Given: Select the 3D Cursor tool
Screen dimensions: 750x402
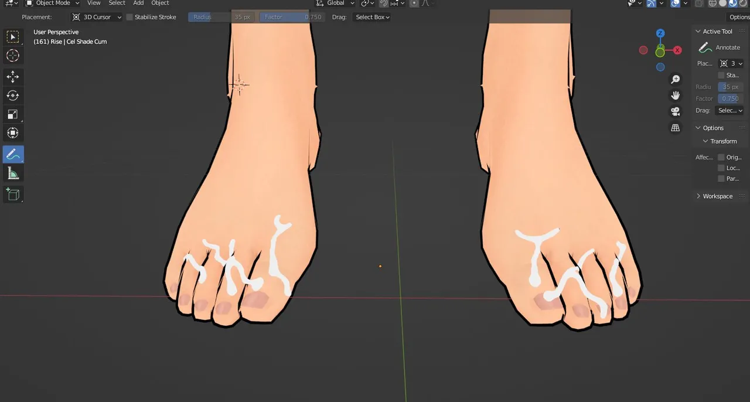Looking at the screenshot, I should [12, 56].
